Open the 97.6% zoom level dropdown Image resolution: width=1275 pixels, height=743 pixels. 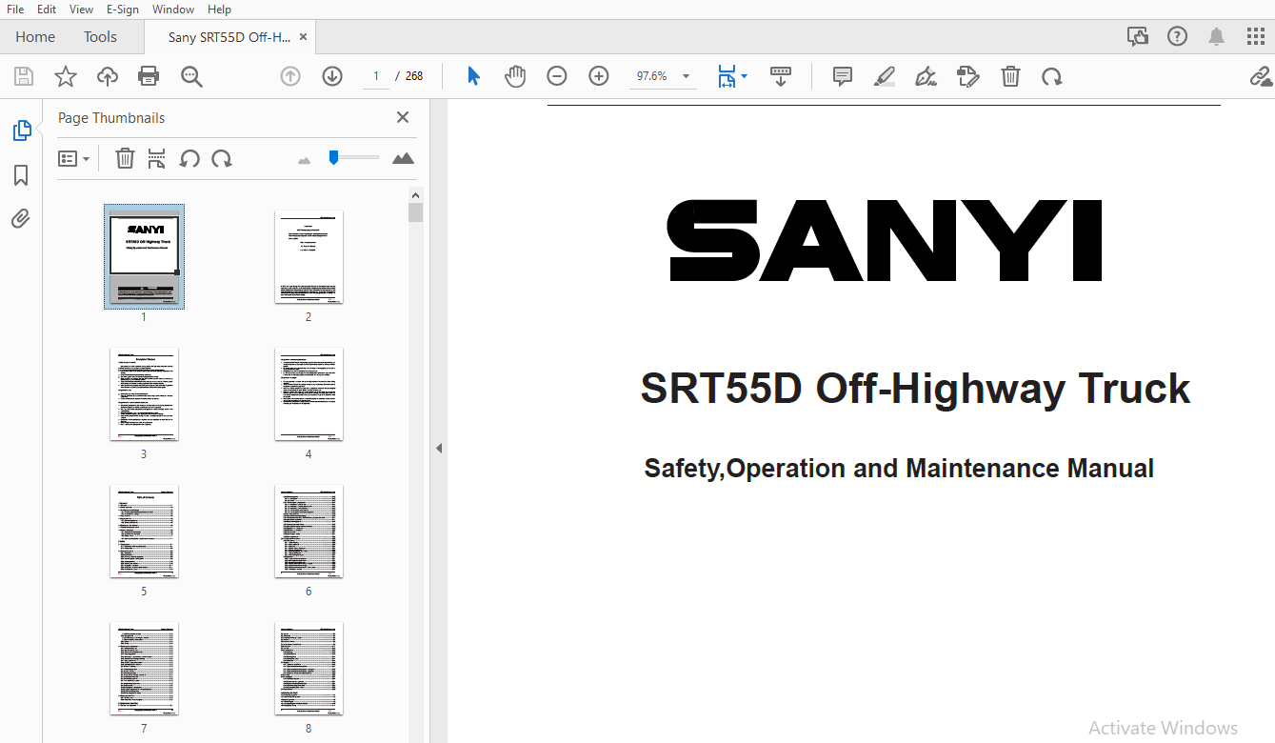coord(663,76)
